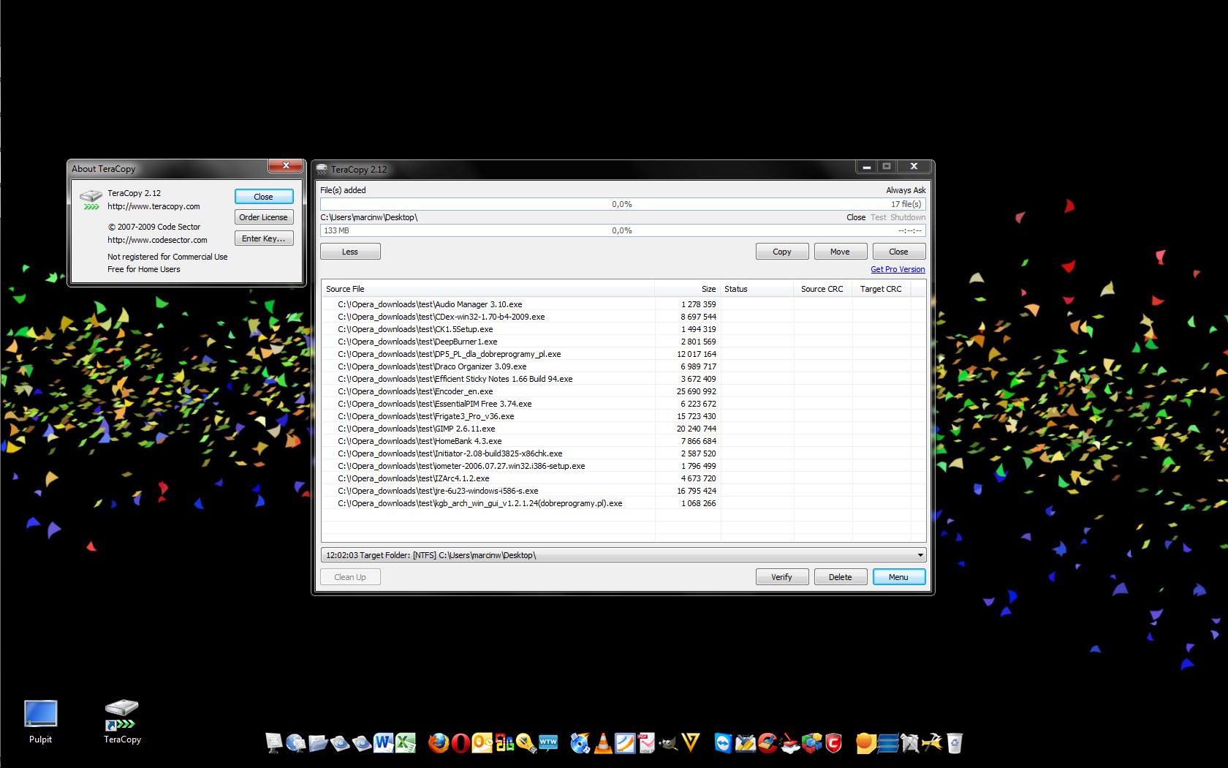This screenshot has width=1228, height=768.
Task: Launch Microsoft Word from the dock
Action: coord(383,743)
